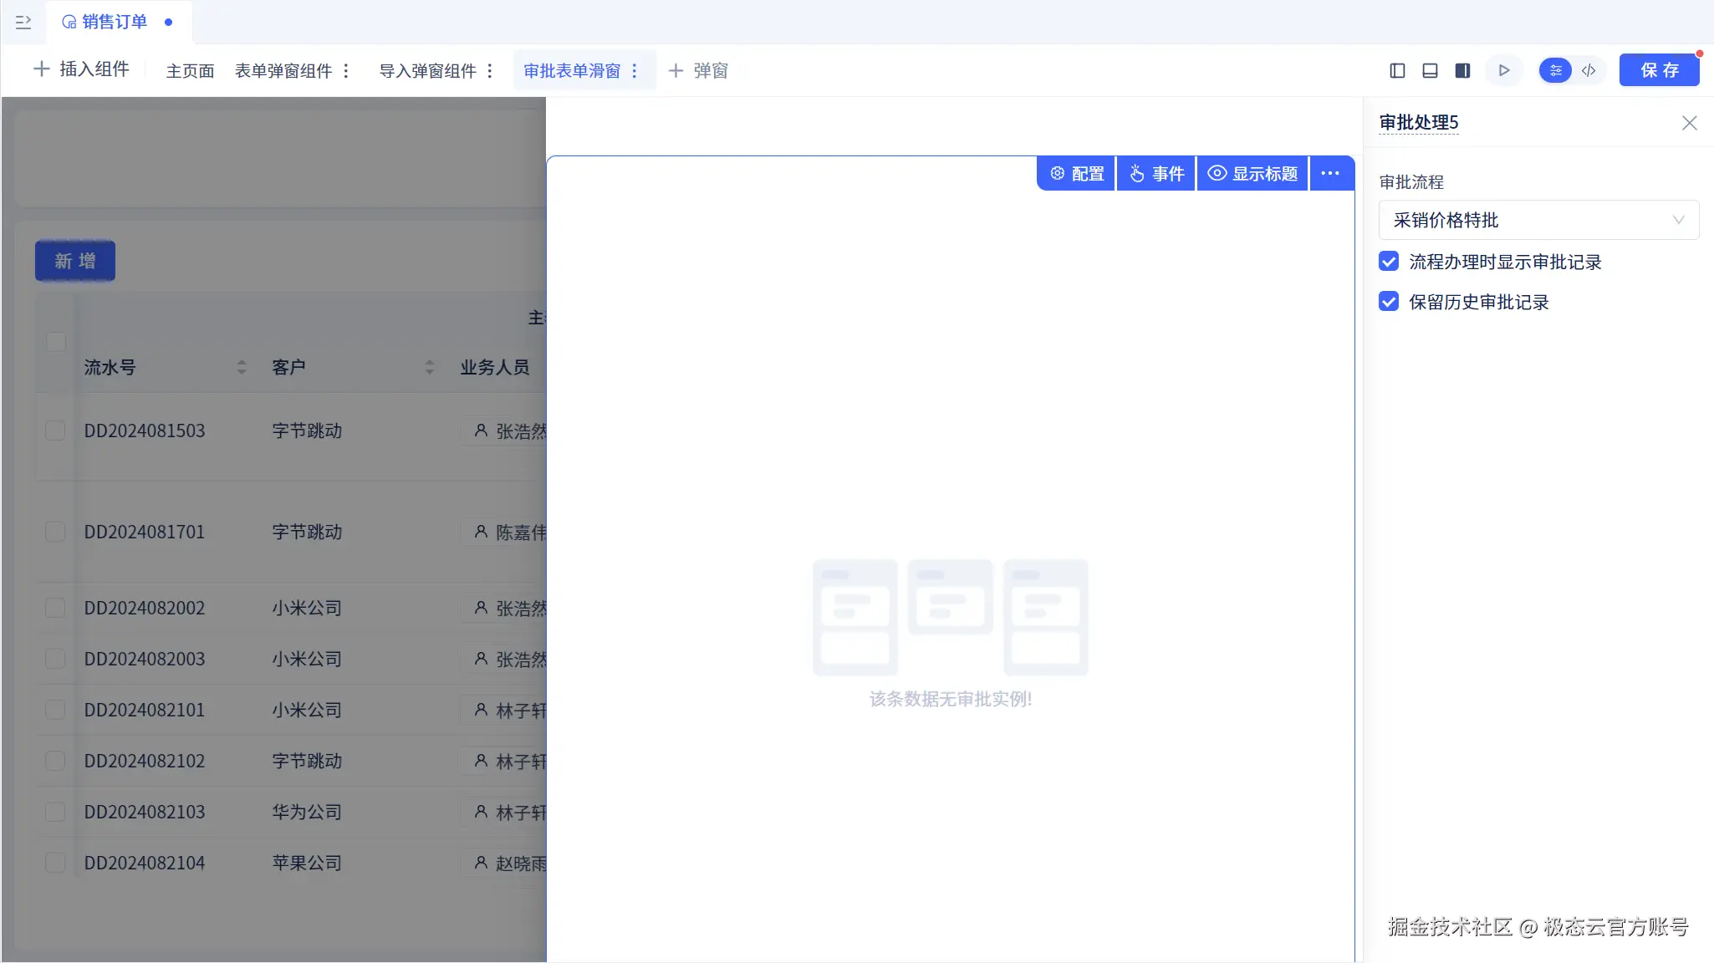Add a new 弹窗 tab

tap(698, 71)
